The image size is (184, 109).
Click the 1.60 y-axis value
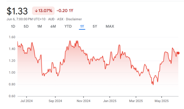click(11, 37)
